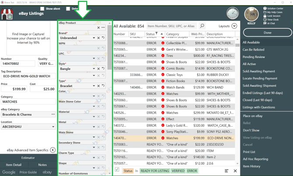
Task: Uncheck the active filter checkbox
Action: [x=117, y=169]
